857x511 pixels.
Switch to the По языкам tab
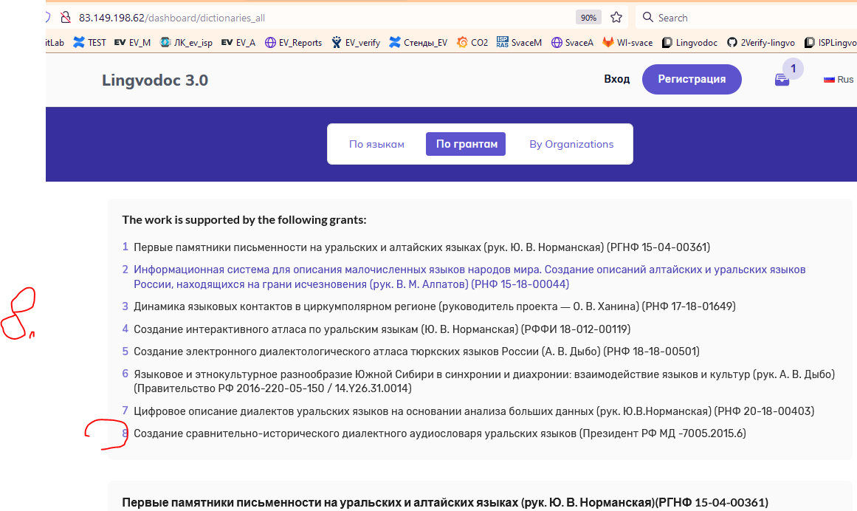click(377, 144)
